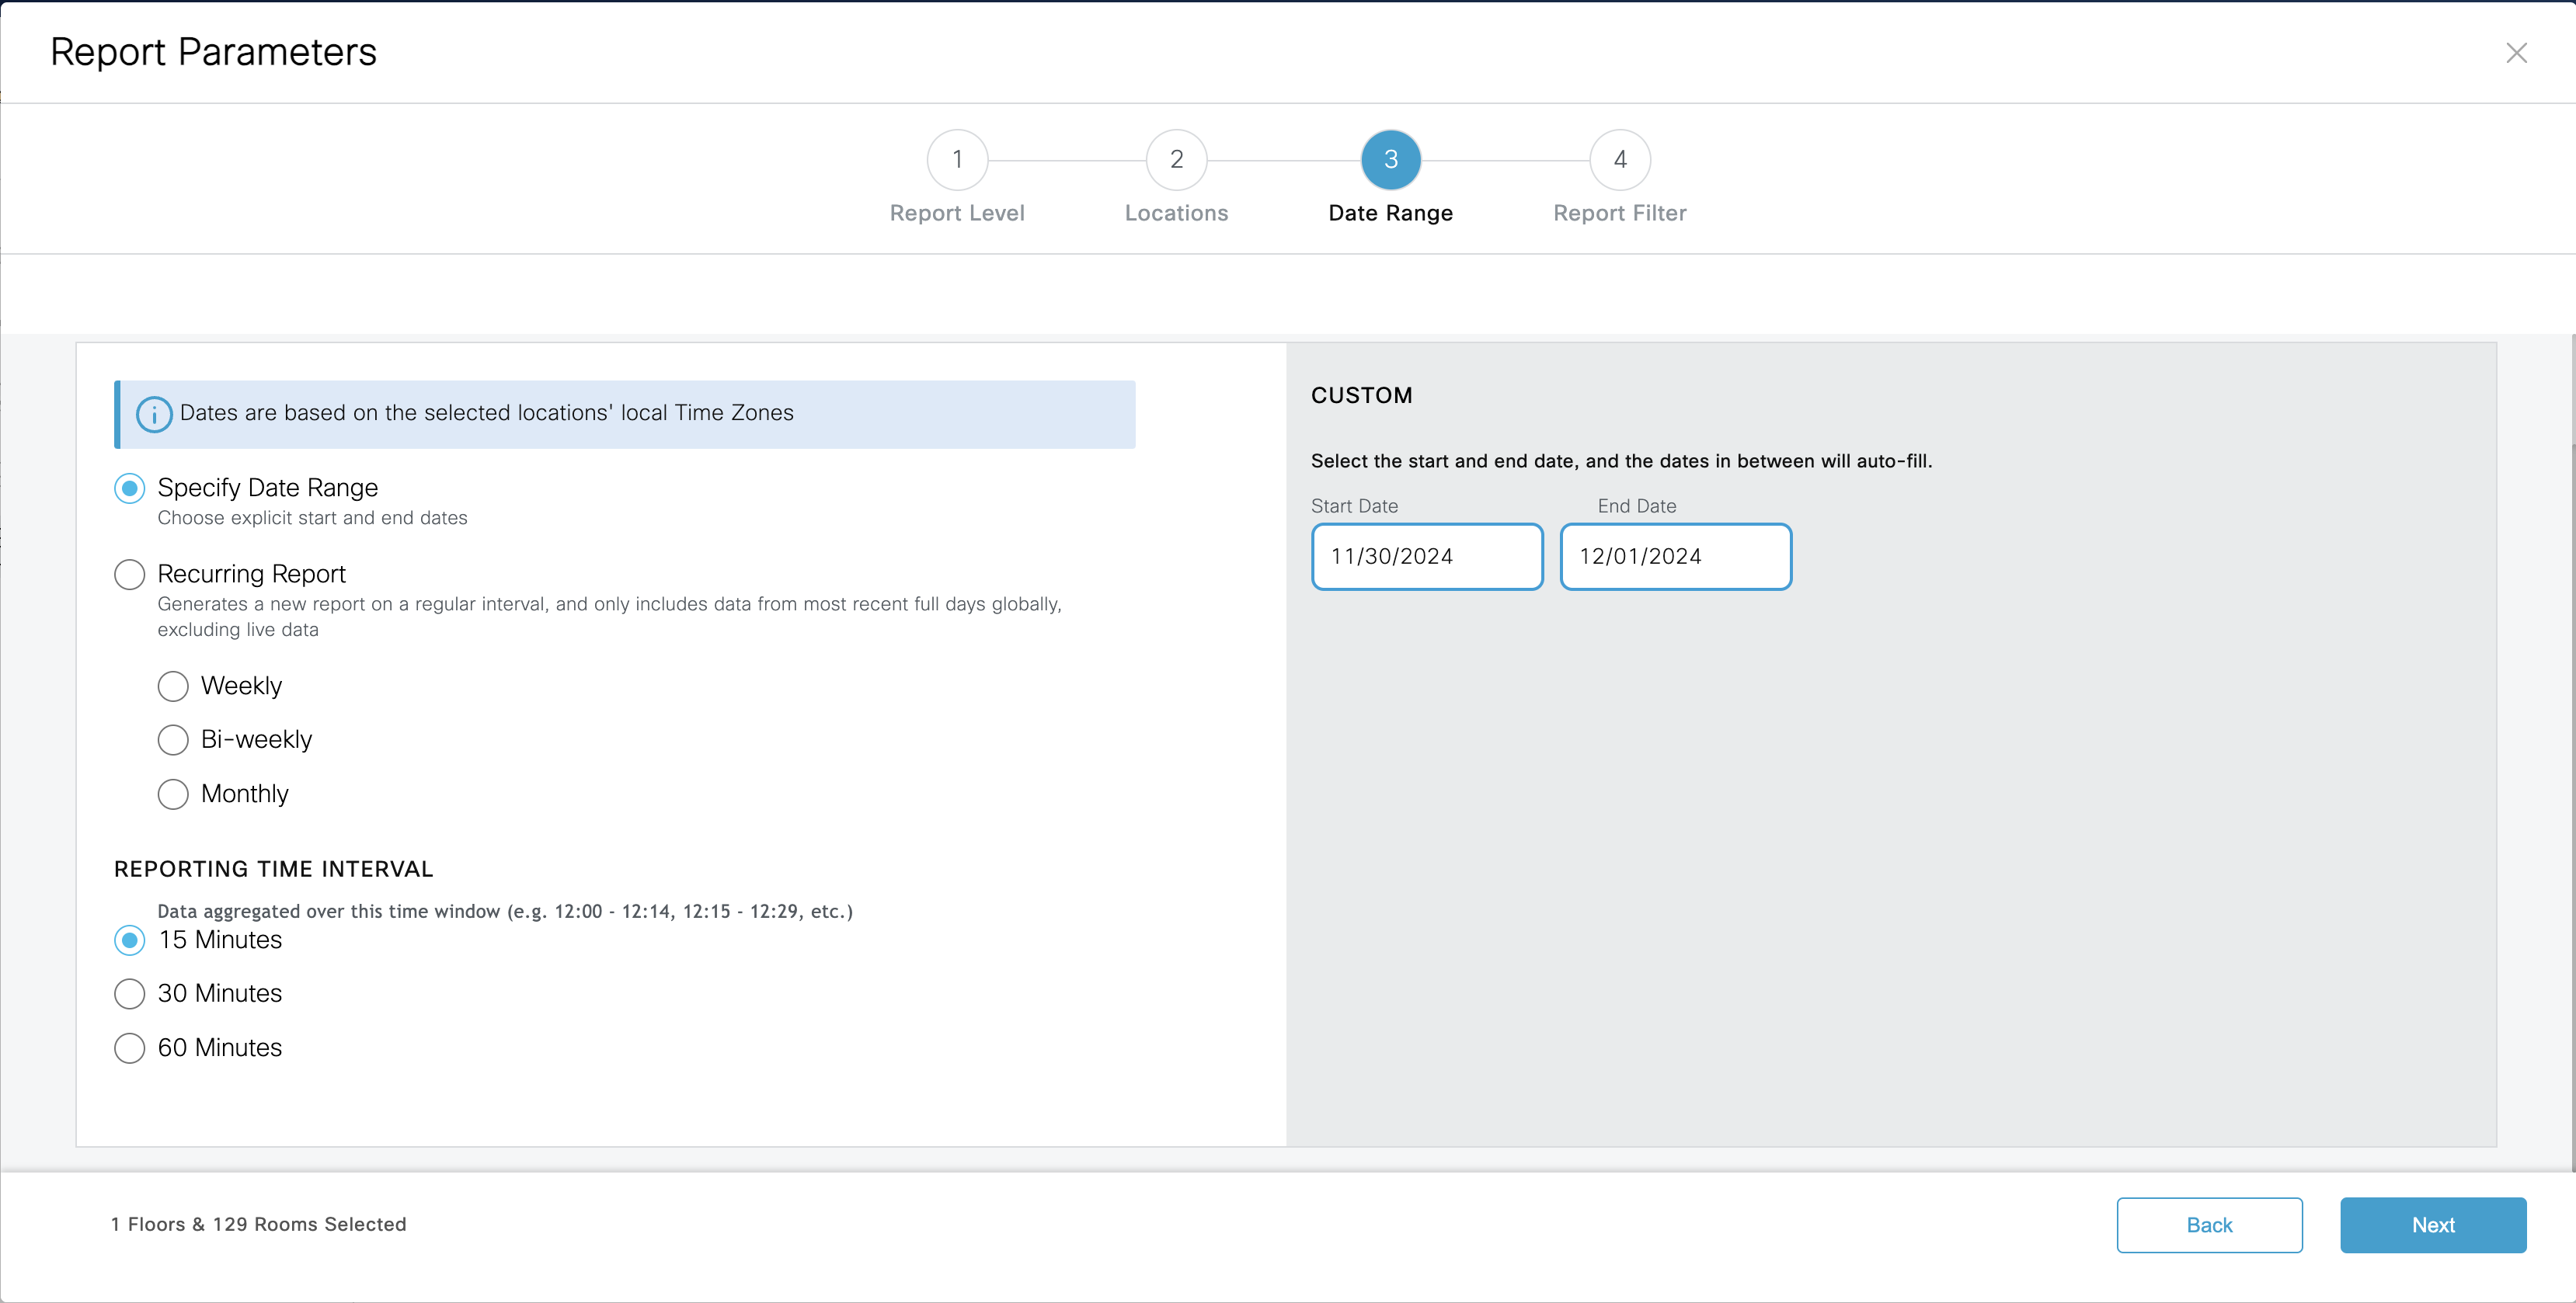Jump to step 2 circle
The width and height of the screenshot is (2576, 1303).
tap(1176, 160)
